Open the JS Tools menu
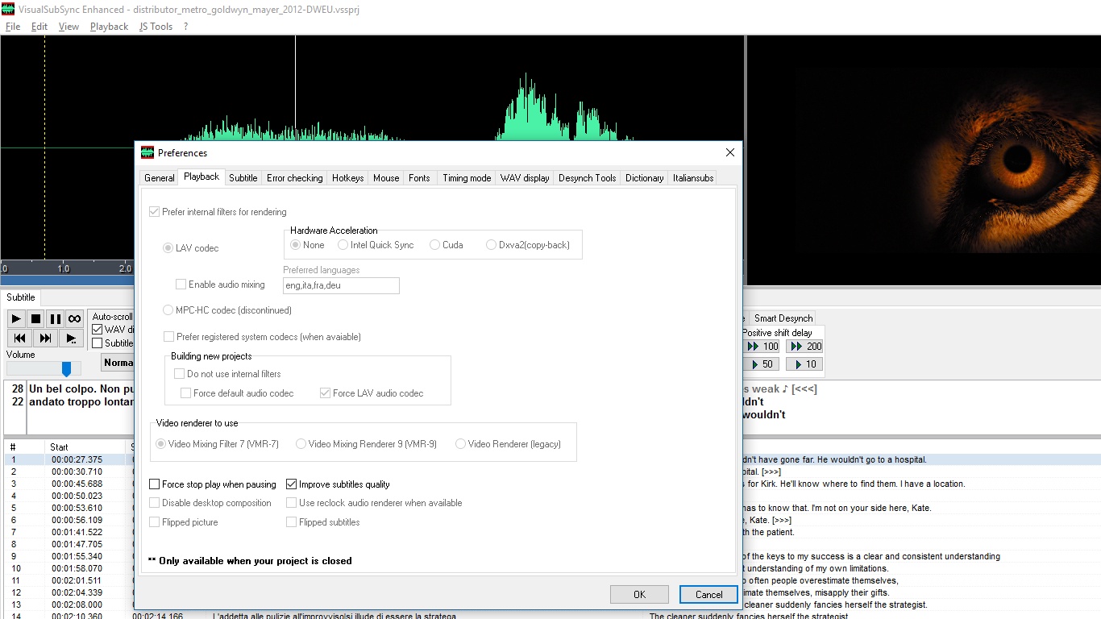 click(x=156, y=27)
